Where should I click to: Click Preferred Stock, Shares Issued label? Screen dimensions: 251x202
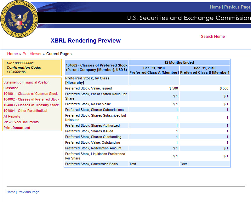point(89,131)
